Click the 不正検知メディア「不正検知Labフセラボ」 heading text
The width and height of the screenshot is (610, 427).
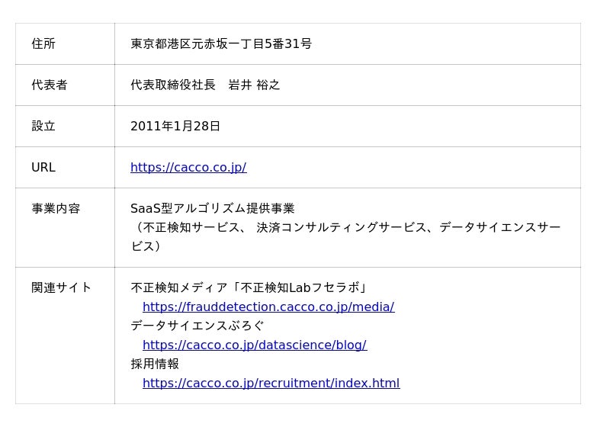(249, 288)
